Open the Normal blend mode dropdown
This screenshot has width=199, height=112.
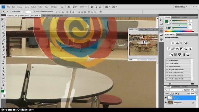click(x=174, y=90)
